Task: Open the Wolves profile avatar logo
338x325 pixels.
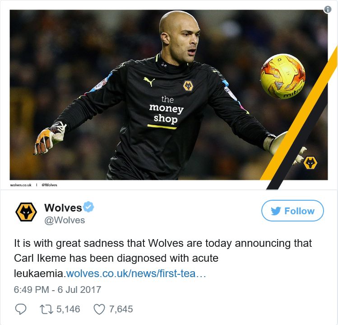Action: pyautogui.click(x=26, y=212)
